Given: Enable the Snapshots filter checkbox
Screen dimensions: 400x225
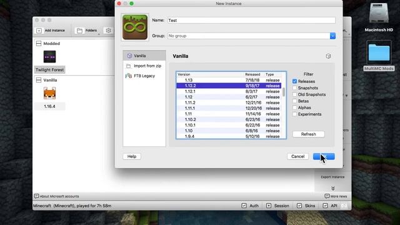Looking at the screenshot, I should [294, 87].
